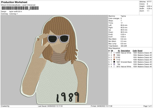The width and height of the screenshot is (153, 108).
Task: Click the peach swatch beside stitch count 12162
Action: point(114,57)
